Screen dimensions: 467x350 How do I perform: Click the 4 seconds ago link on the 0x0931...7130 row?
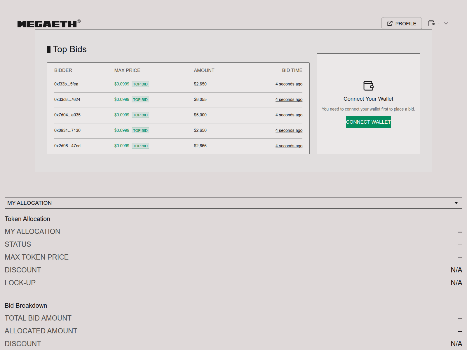tap(289, 130)
